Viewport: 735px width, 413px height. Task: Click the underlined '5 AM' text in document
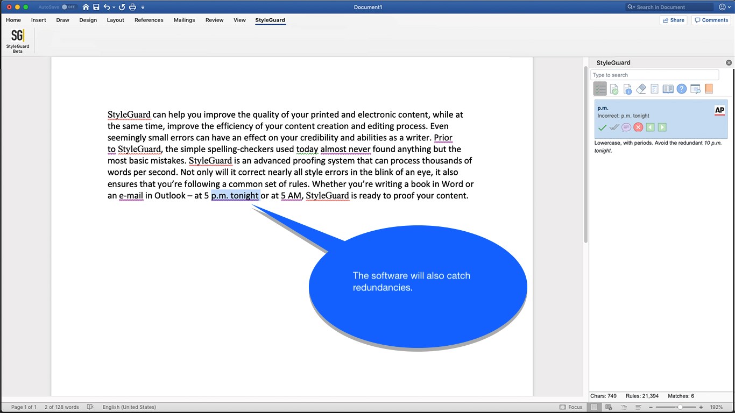coord(292,196)
